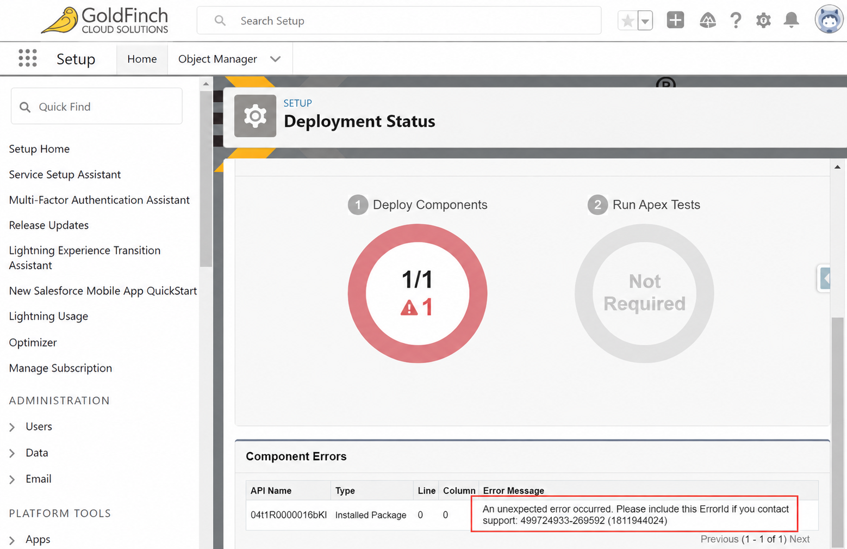Click the unexpected error message text
The height and width of the screenshot is (549, 847).
pyautogui.click(x=635, y=515)
